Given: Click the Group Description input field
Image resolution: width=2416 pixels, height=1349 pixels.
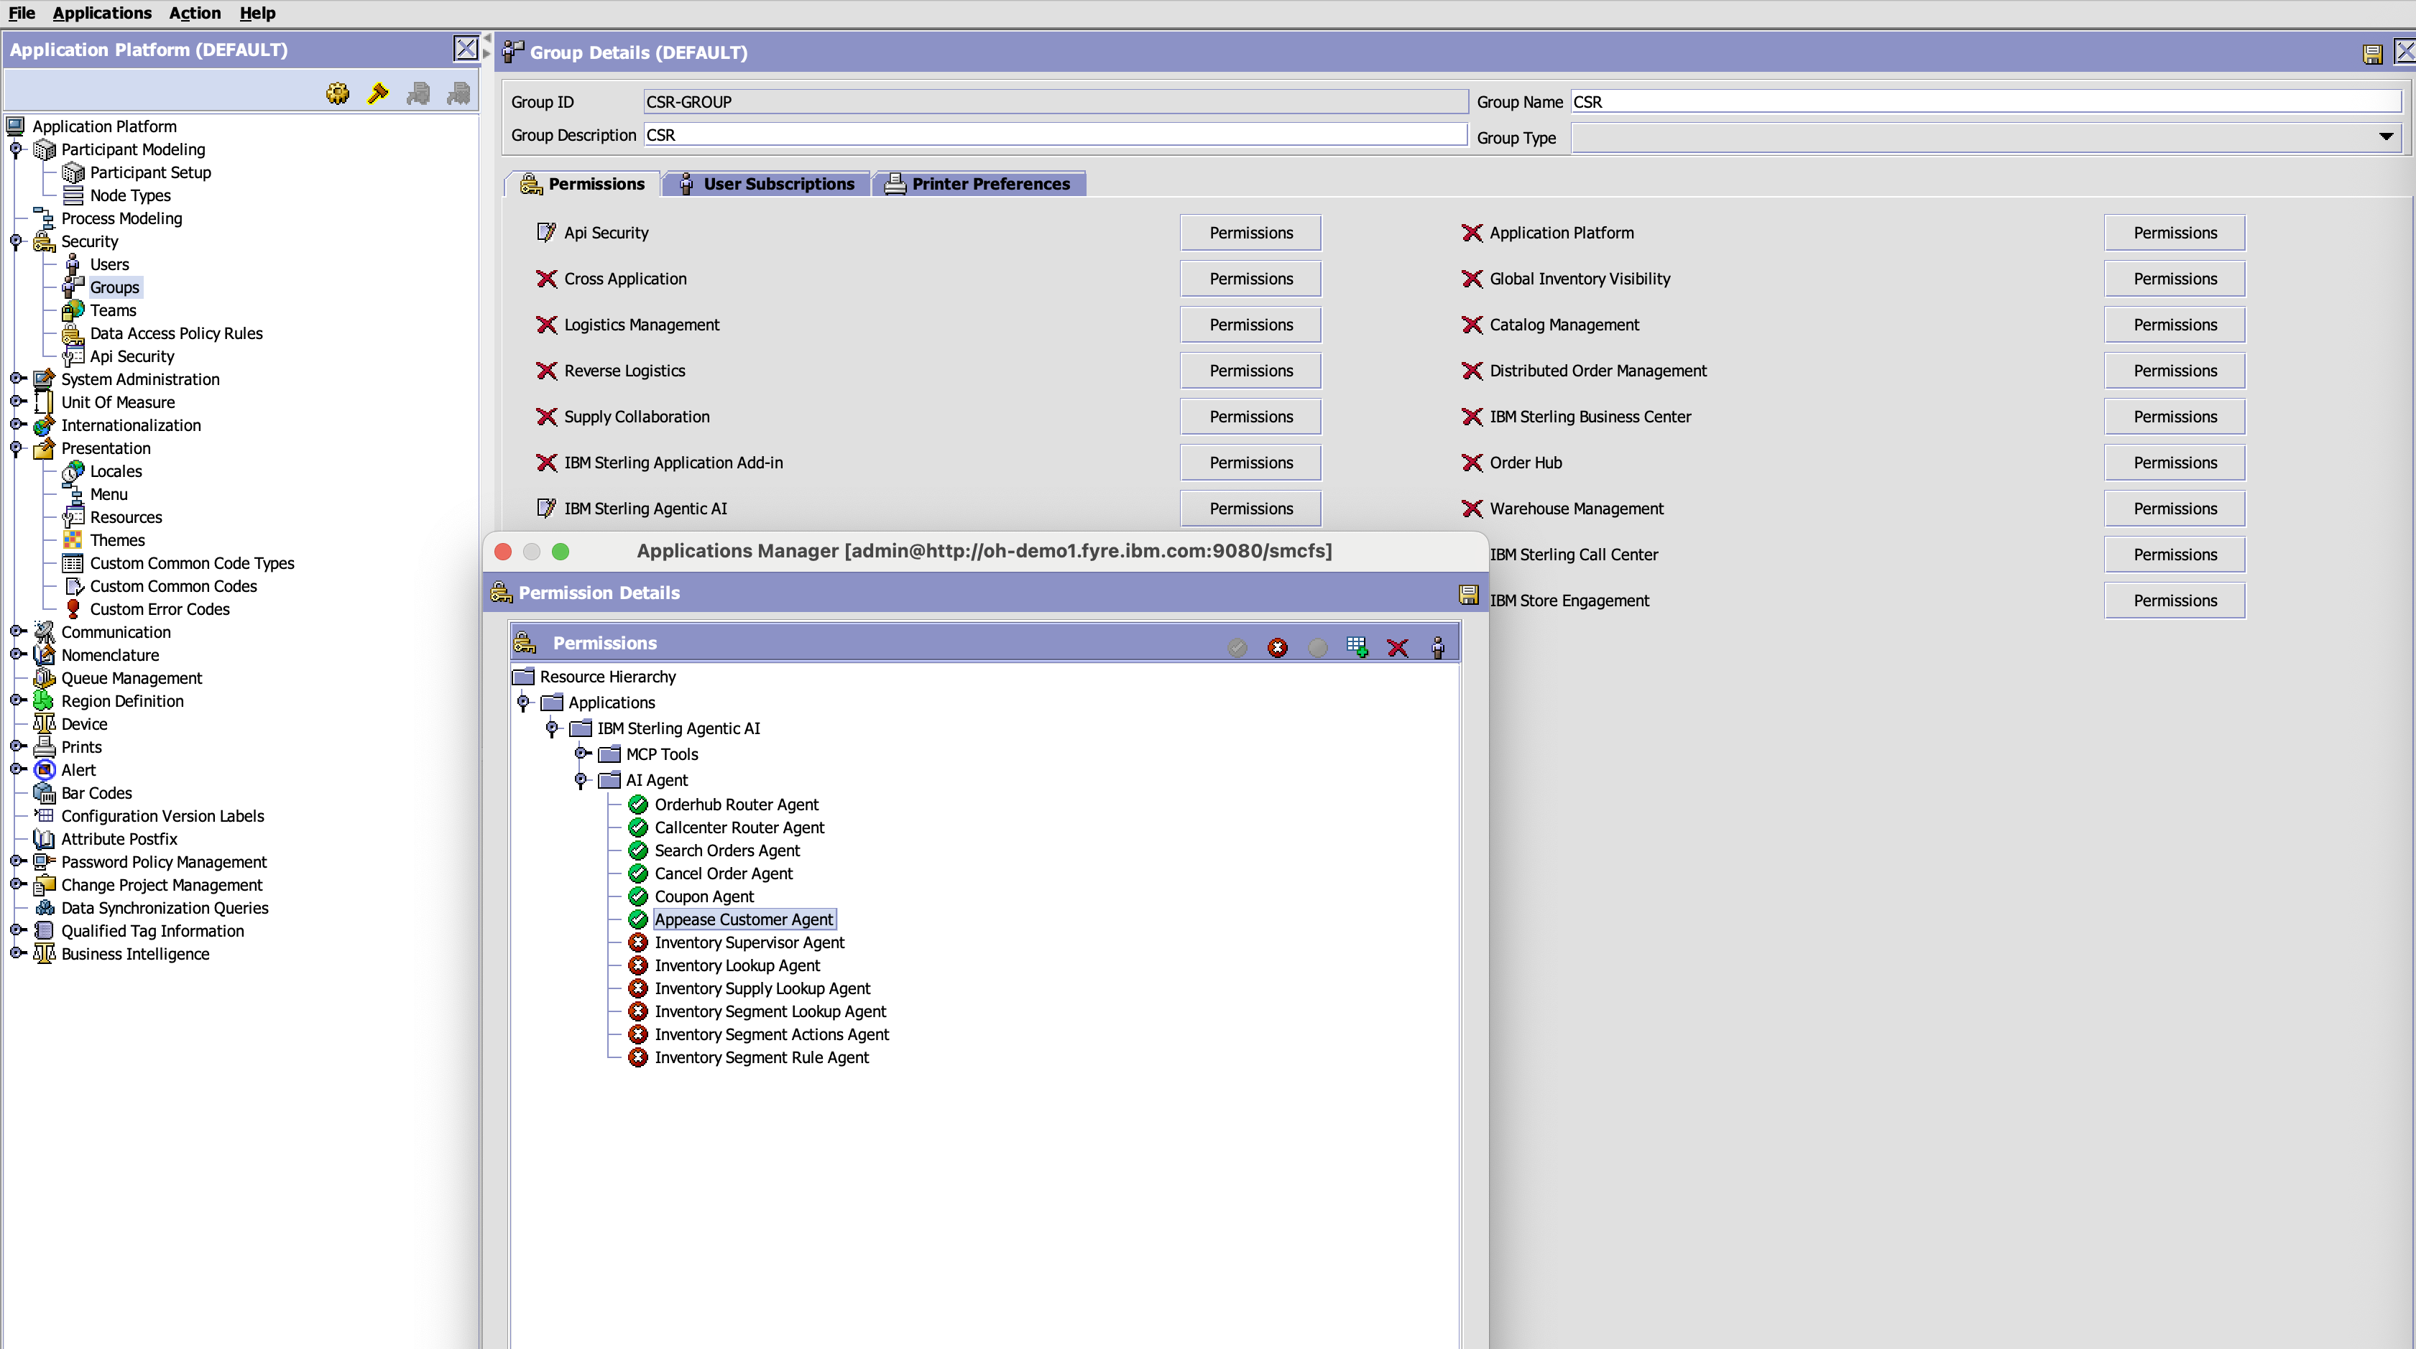Looking at the screenshot, I should tap(1055, 134).
